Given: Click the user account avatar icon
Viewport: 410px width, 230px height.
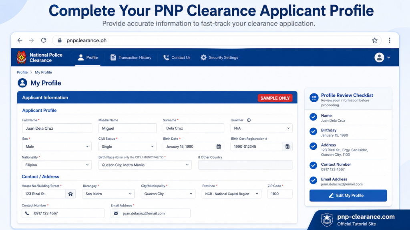Looking at the screenshot, I should 379,57.
